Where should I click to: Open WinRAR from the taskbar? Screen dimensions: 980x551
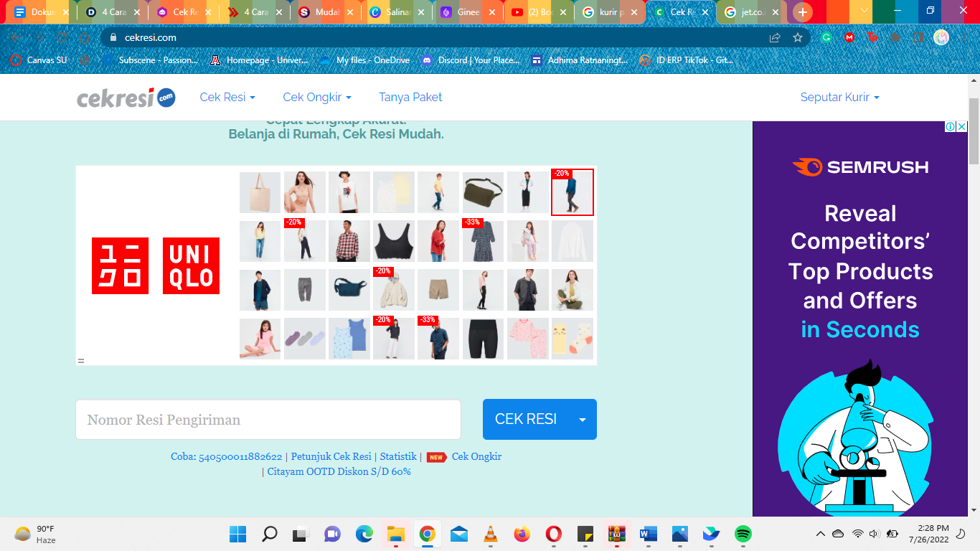coord(616,534)
